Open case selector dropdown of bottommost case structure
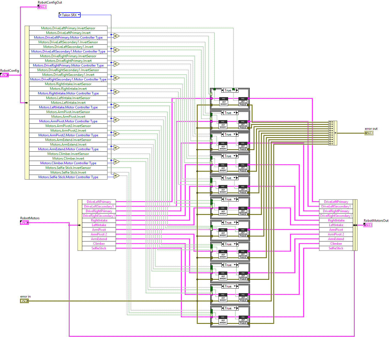389x337 pixels. click(234, 308)
